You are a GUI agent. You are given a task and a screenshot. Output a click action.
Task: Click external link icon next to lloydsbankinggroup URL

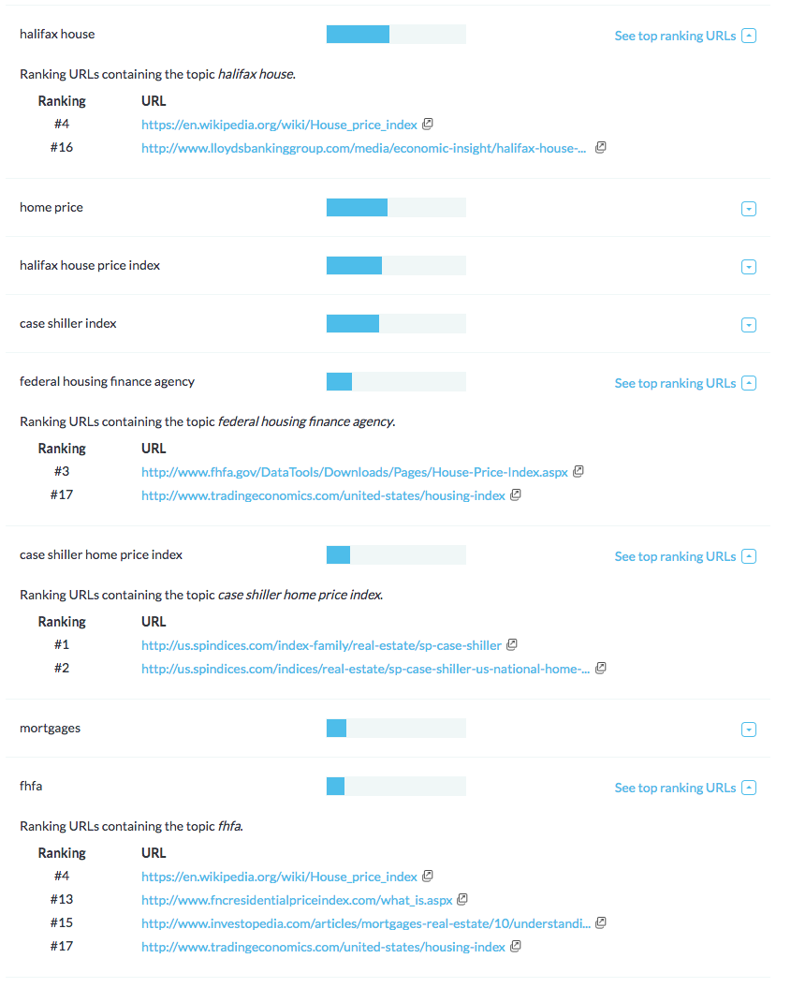click(x=601, y=147)
